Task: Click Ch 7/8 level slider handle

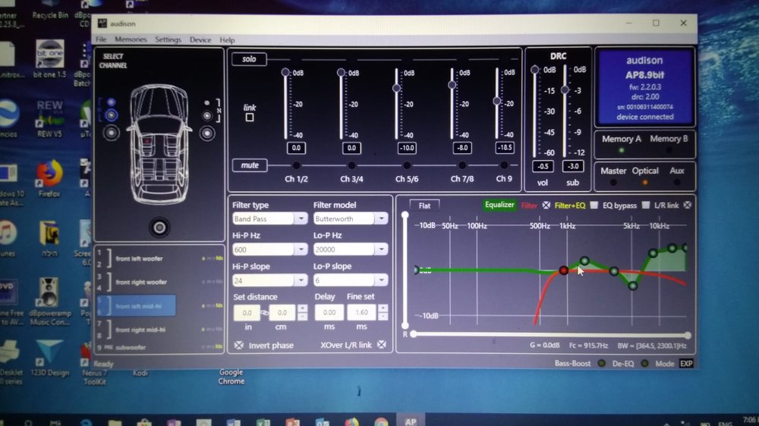Action: (452, 85)
